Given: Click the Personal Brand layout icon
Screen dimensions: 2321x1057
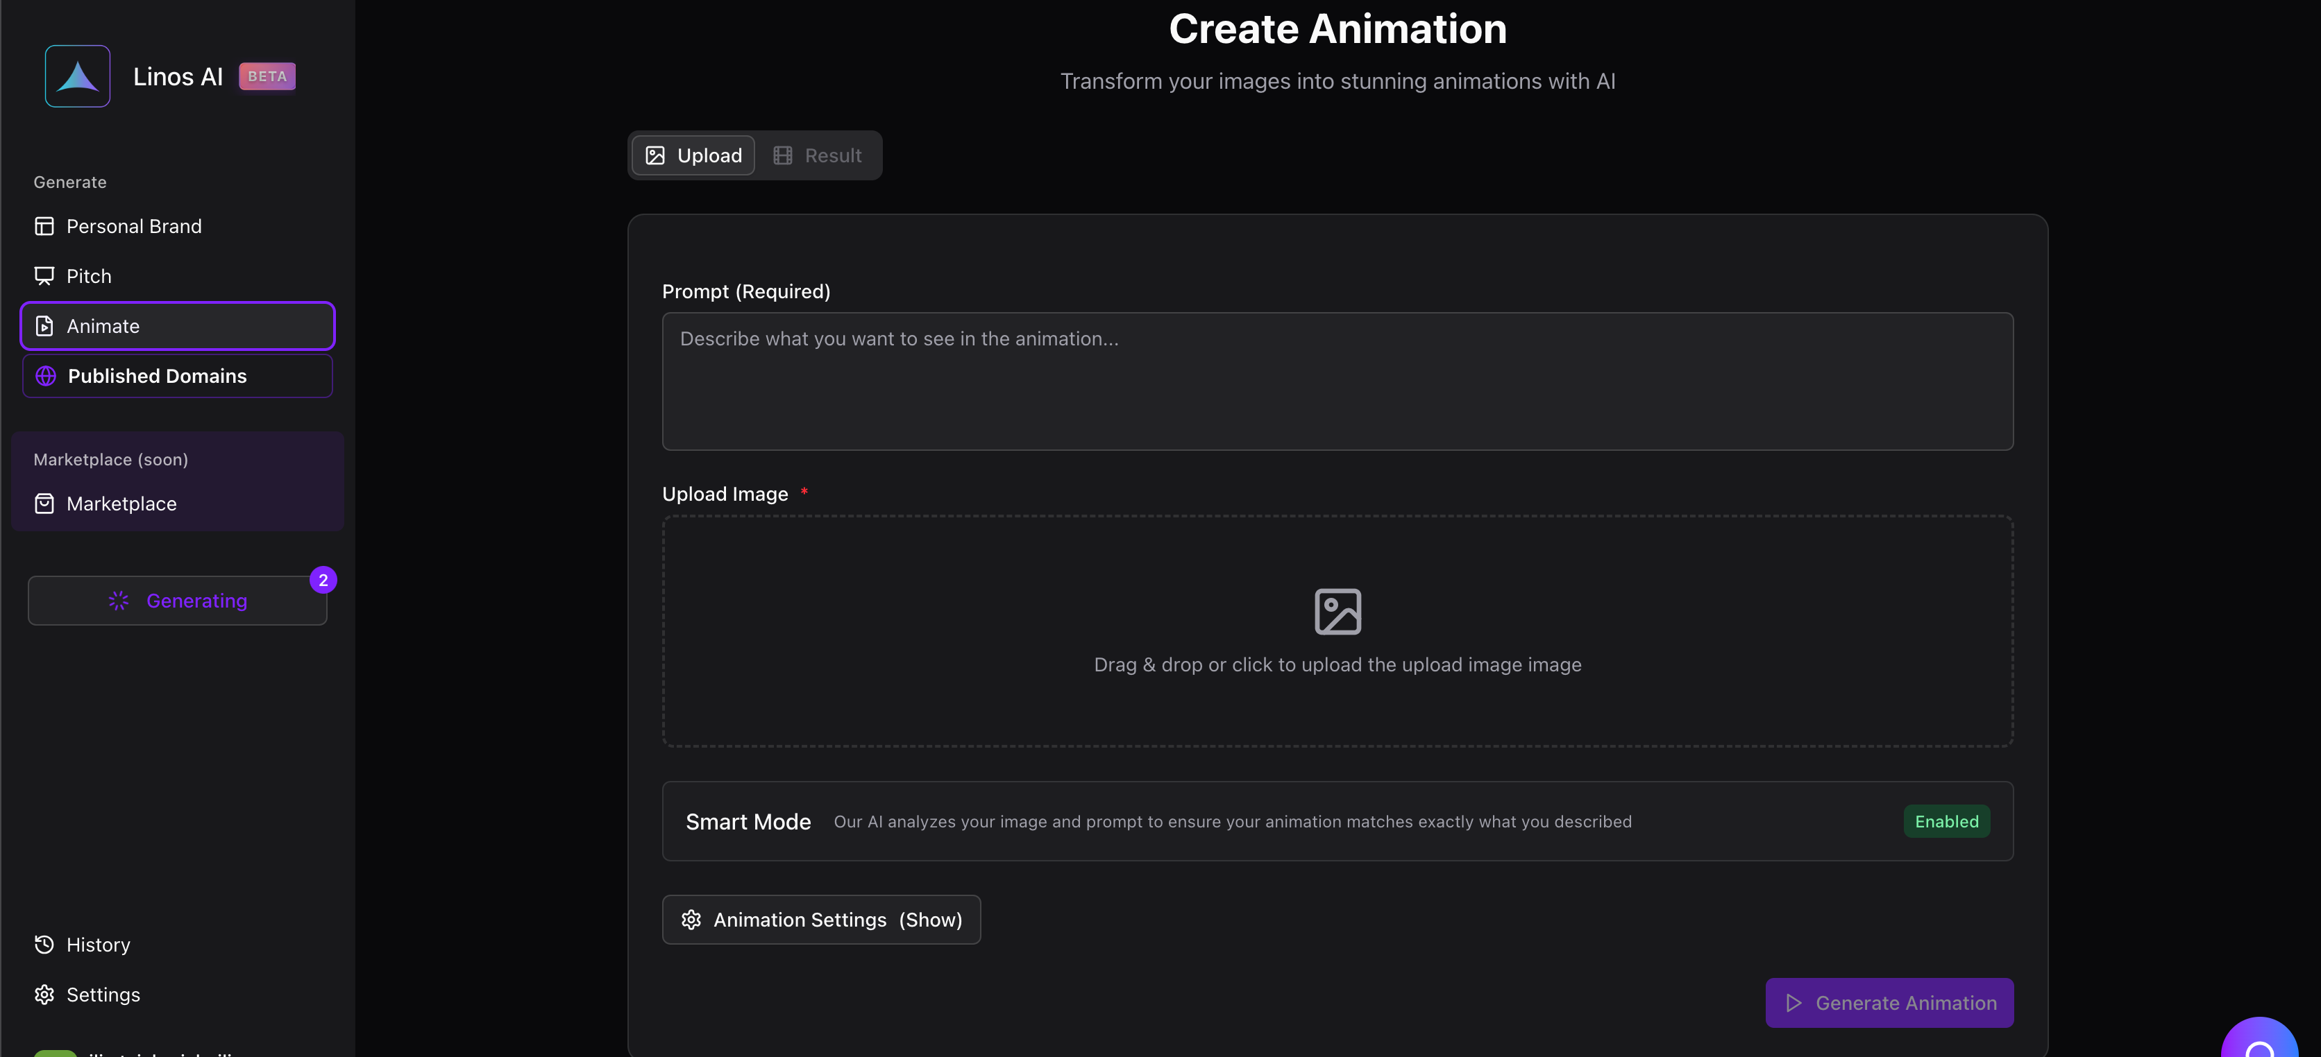Looking at the screenshot, I should coord(44,226).
